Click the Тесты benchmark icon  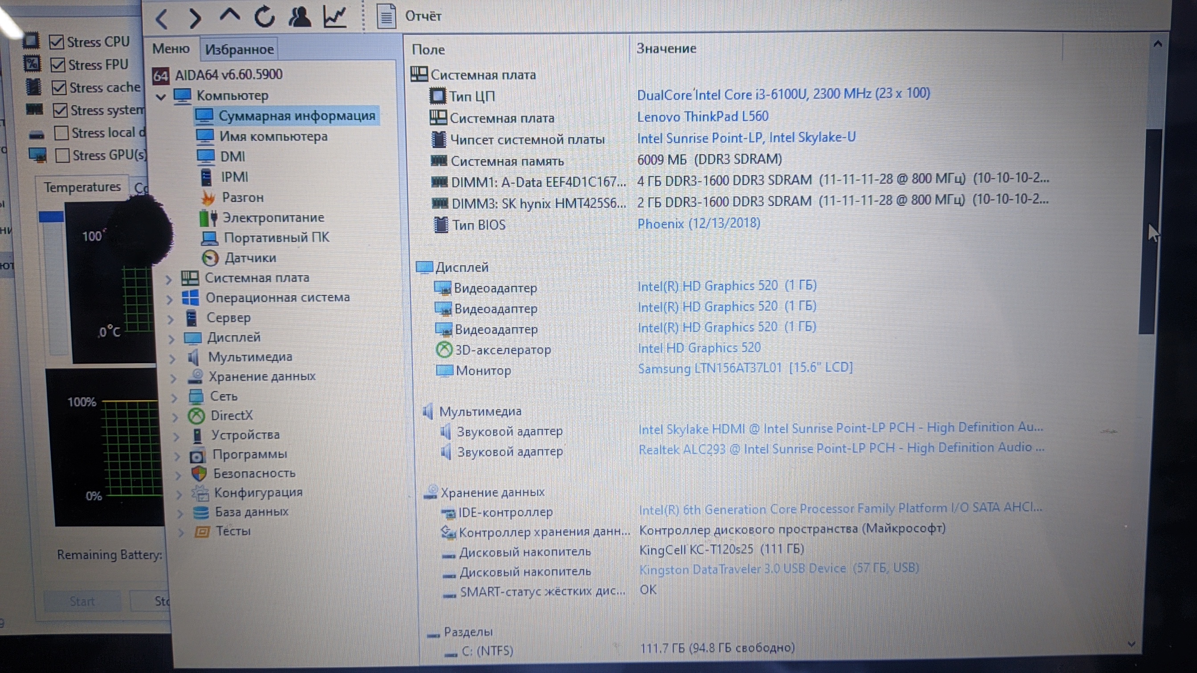pyautogui.click(x=202, y=532)
